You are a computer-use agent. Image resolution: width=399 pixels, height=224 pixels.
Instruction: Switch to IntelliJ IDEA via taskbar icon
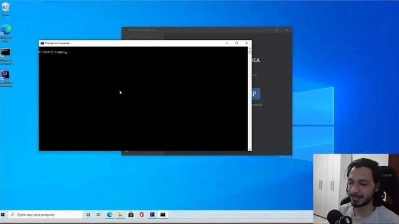[152, 215]
